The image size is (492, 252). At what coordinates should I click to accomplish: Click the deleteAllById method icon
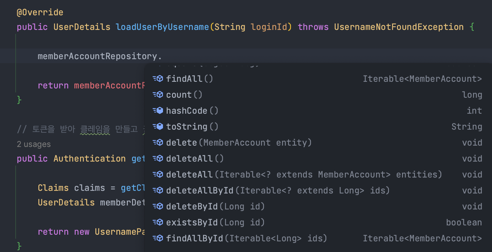click(158, 190)
